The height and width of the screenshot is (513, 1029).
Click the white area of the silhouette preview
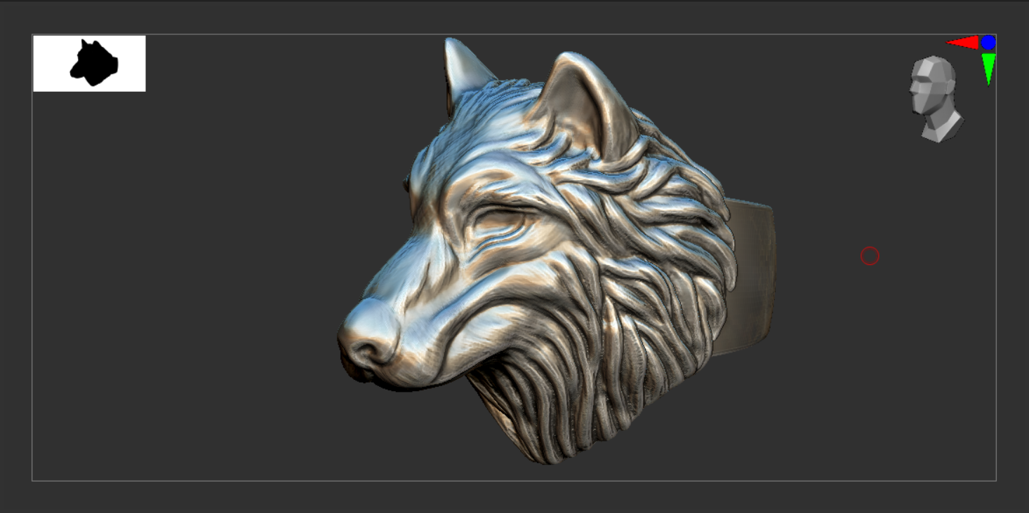tap(49, 77)
